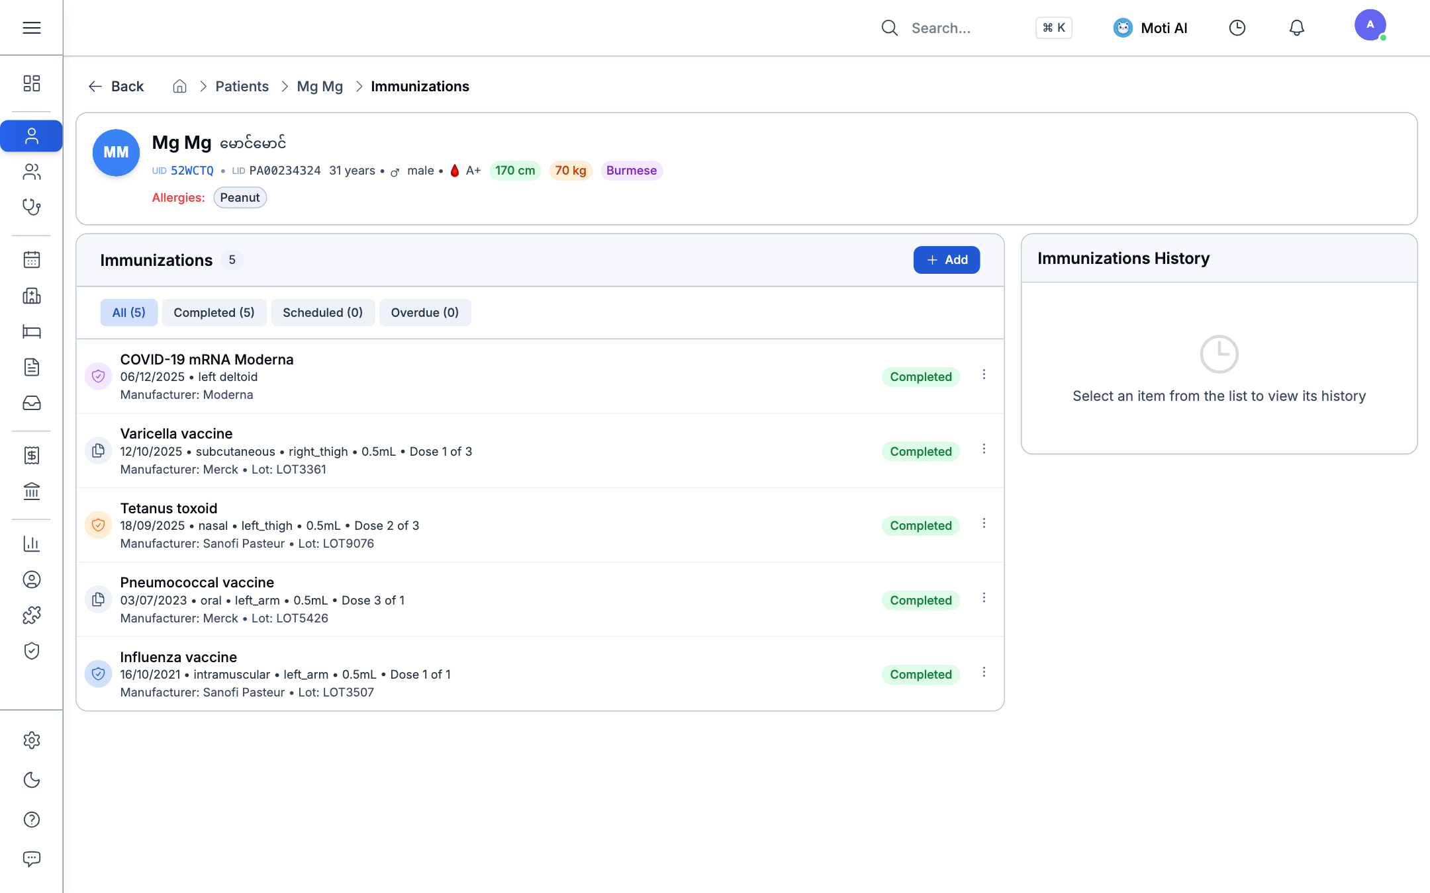Toggle dark mode moon icon
The width and height of the screenshot is (1430, 893).
click(x=31, y=780)
